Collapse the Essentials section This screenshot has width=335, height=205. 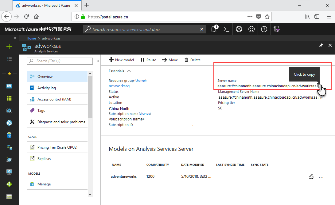coord(129,71)
